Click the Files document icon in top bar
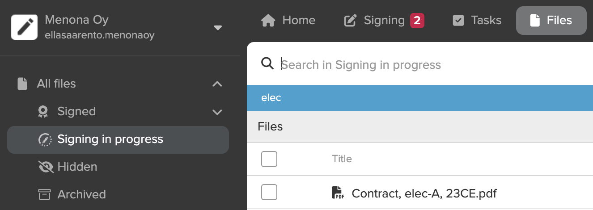The height and width of the screenshot is (210, 593). pyautogui.click(x=534, y=21)
